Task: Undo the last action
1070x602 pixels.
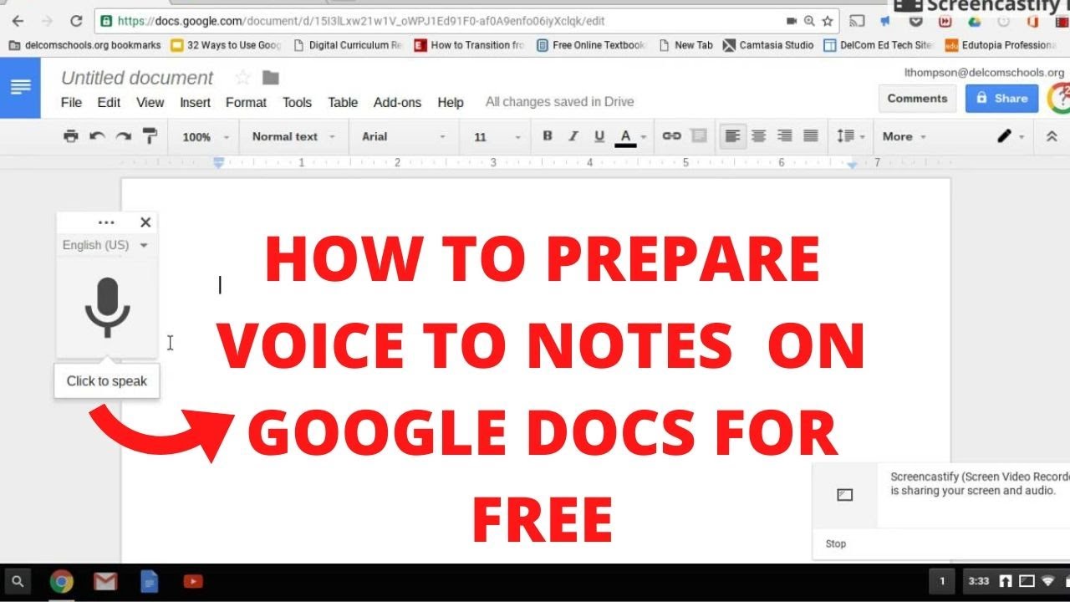Action: [x=97, y=136]
